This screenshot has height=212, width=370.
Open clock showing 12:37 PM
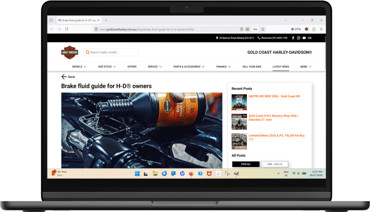(316, 174)
